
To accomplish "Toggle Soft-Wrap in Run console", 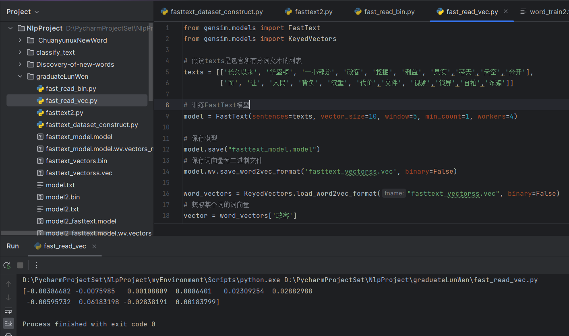I will tap(8, 310).
